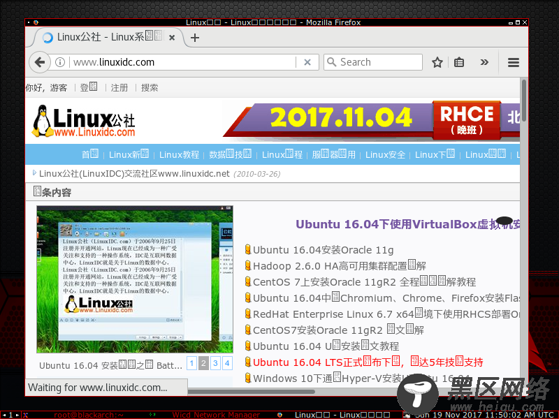Click the slideshow desktop screenshot image
559x419 pixels.
[x=135, y=279]
